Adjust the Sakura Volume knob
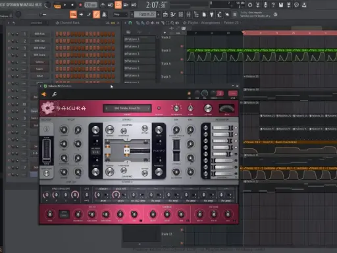This screenshot has height=253, width=337. pyautogui.click(x=208, y=108)
